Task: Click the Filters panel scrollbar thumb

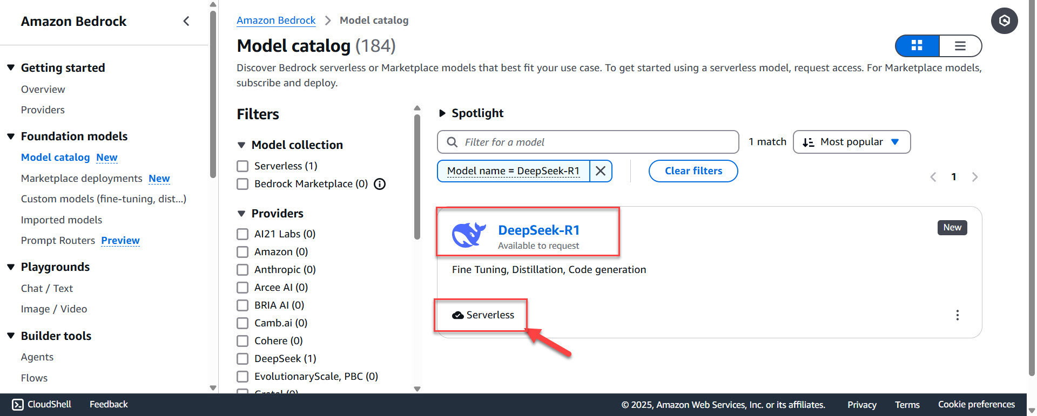Action: click(x=417, y=177)
